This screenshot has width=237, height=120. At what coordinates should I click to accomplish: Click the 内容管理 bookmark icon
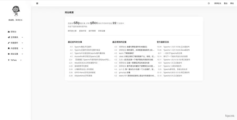(9, 49)
